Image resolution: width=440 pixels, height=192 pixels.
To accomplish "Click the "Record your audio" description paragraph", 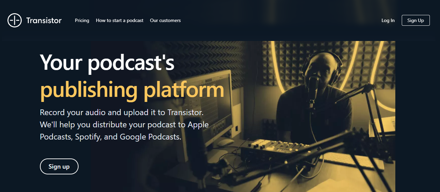I will 124,125.
